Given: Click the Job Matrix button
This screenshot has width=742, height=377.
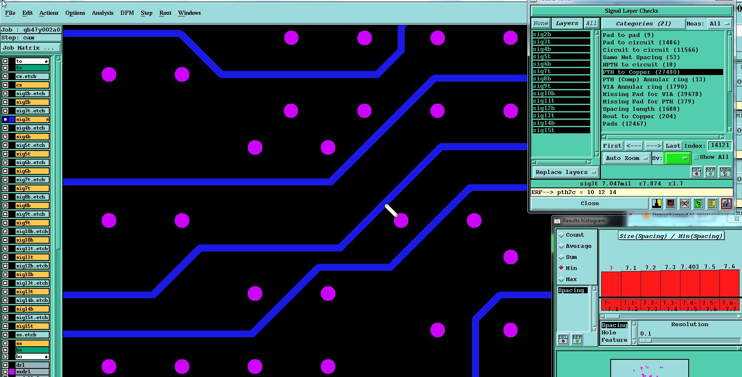Looking at the screenshot, I should (x=31, y=48).
